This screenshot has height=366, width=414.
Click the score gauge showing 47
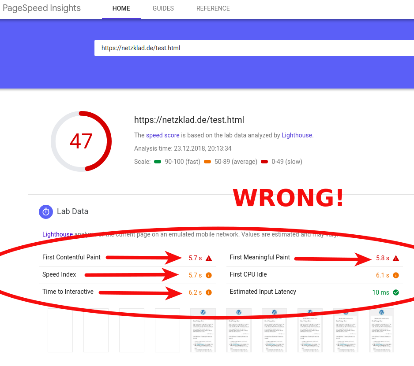click(81, 141)
